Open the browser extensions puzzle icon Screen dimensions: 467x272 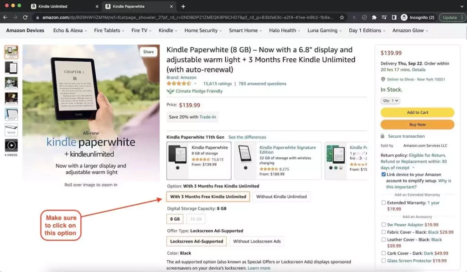point(374,18)
